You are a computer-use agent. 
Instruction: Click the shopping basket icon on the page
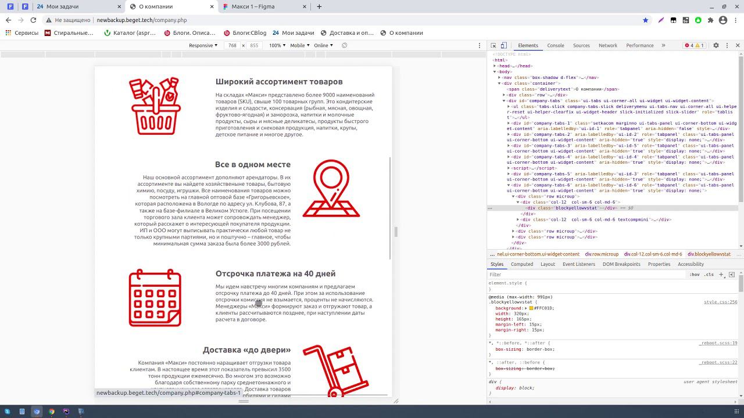click(155, 106)
